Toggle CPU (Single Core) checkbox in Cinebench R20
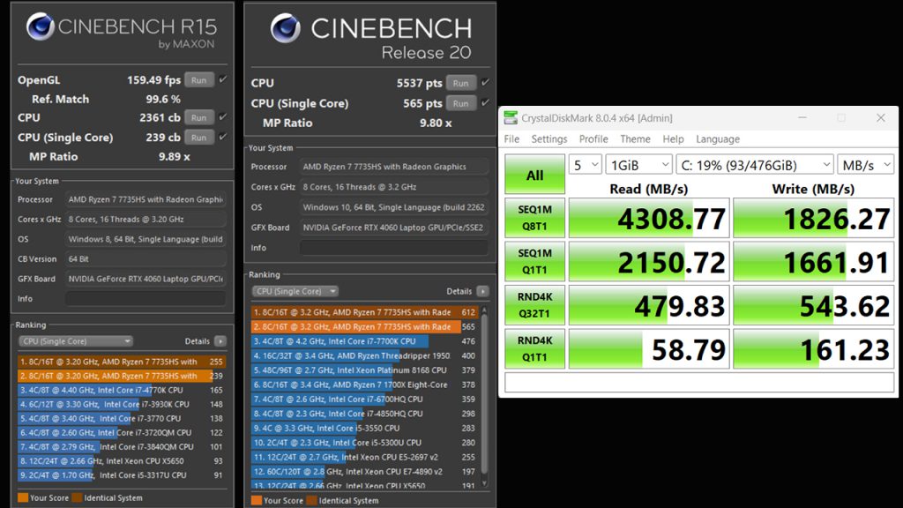903x508 pixels. click(x=485, y=103)
